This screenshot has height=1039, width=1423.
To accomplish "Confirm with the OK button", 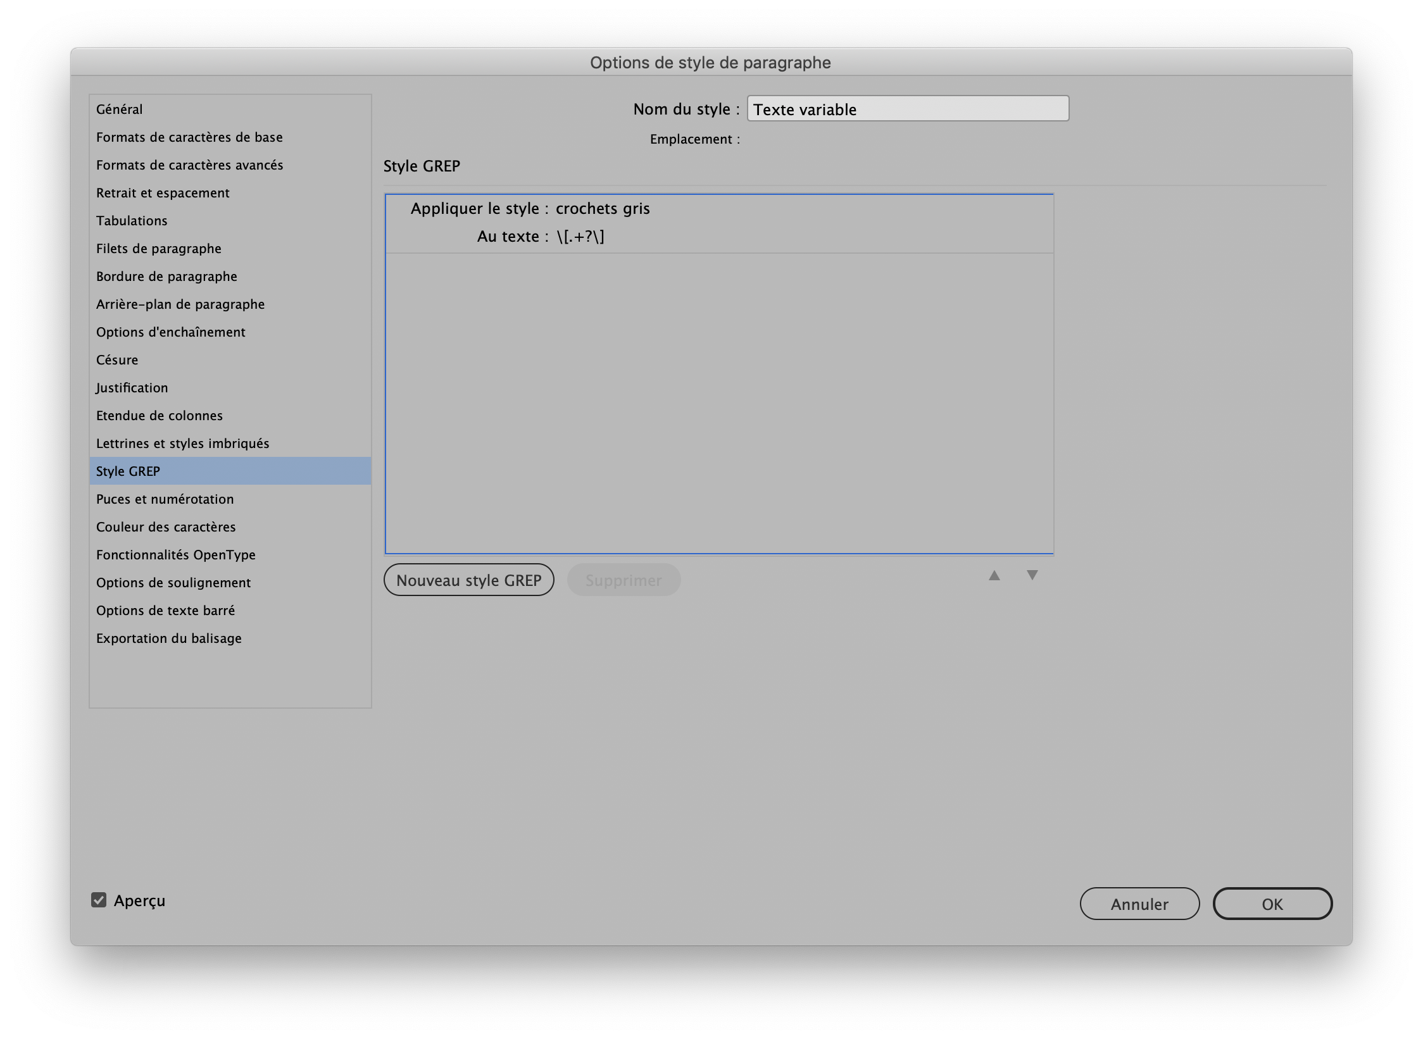I will point(1272,904).
